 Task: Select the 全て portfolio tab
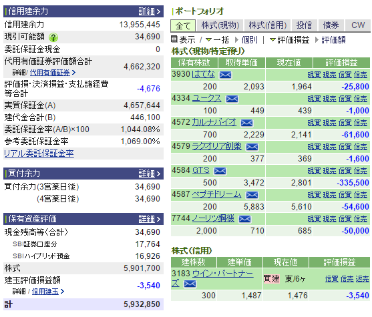(183, 25)
